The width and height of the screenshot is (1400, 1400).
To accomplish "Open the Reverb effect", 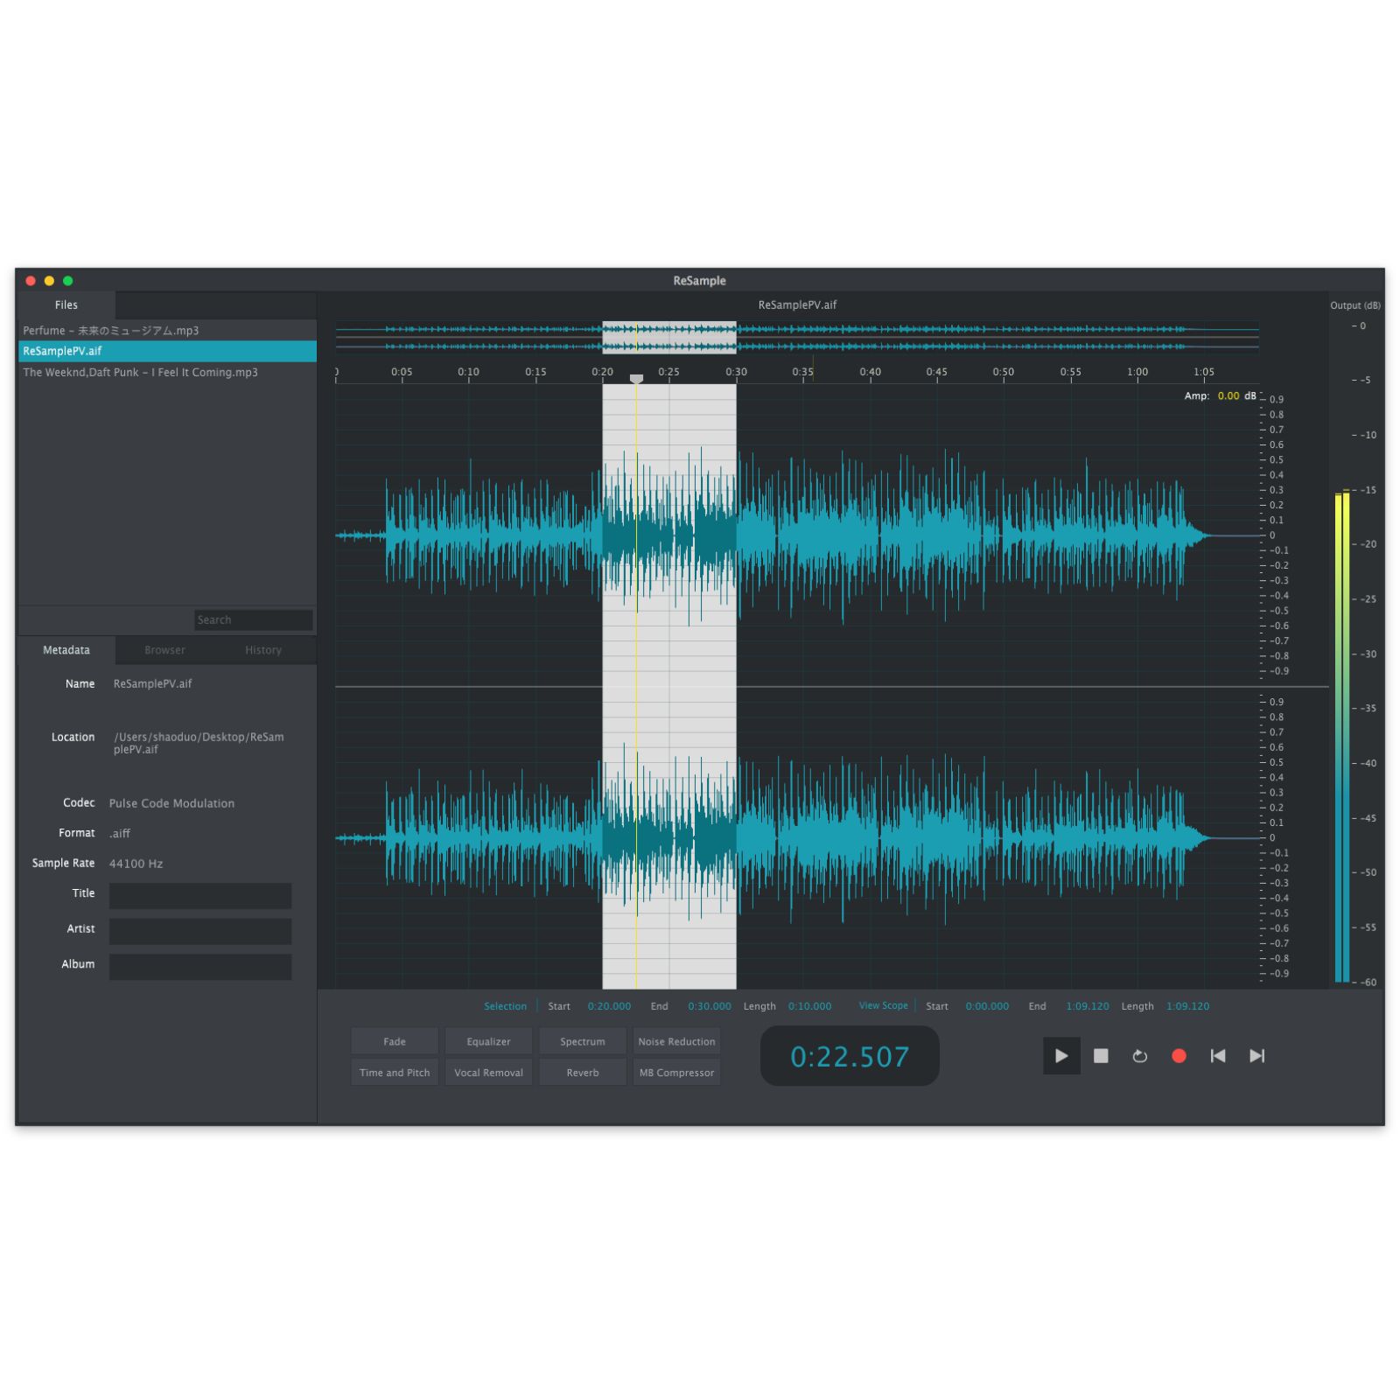I will coord(583,1072).
